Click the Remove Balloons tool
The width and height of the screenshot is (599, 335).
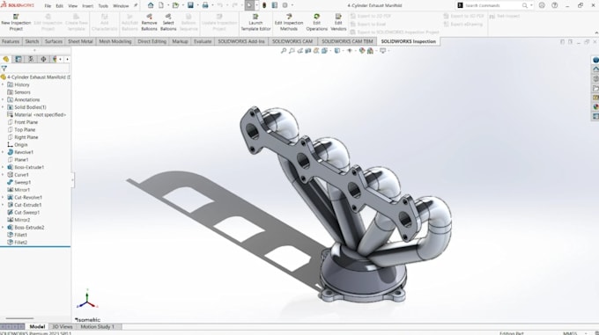[x=149, y=23]
